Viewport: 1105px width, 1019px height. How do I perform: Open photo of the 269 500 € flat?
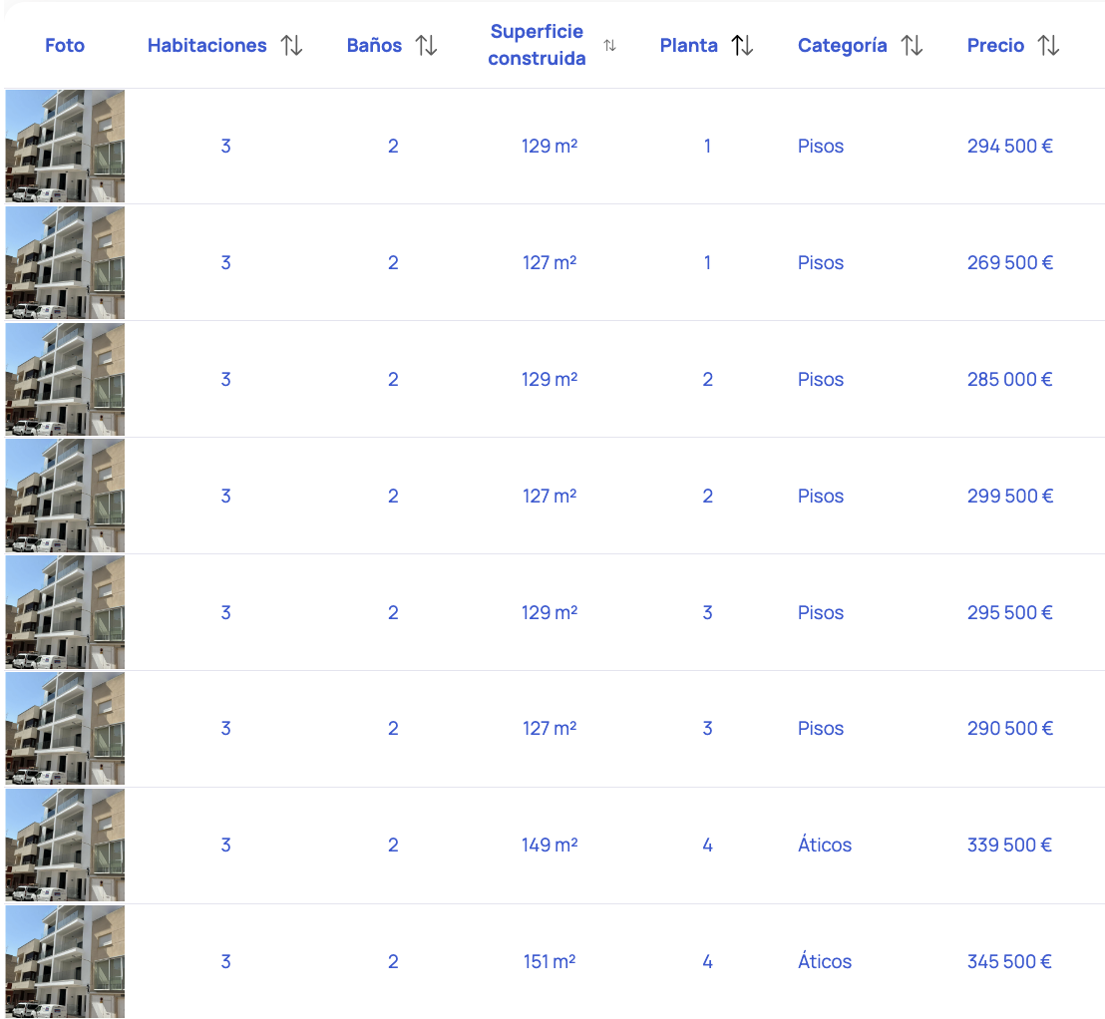pos(65,263)
